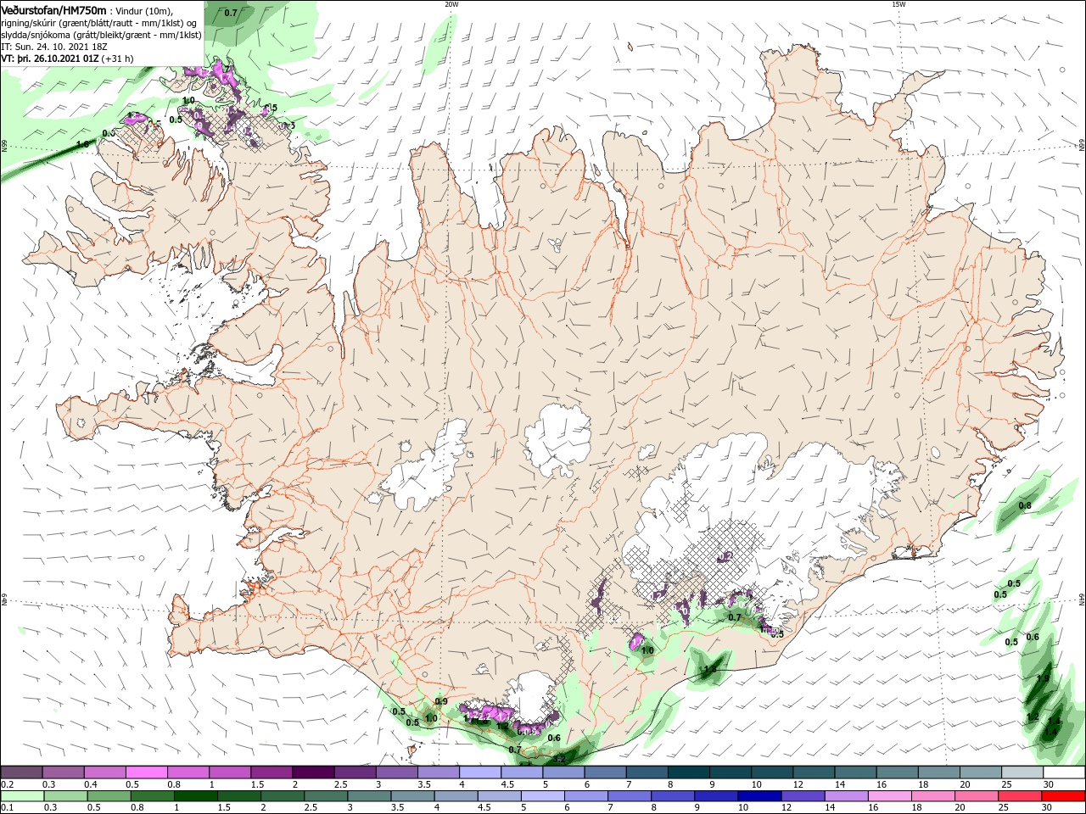Pick indigo 12 swatch in bottom legend row

pos(803,796)
